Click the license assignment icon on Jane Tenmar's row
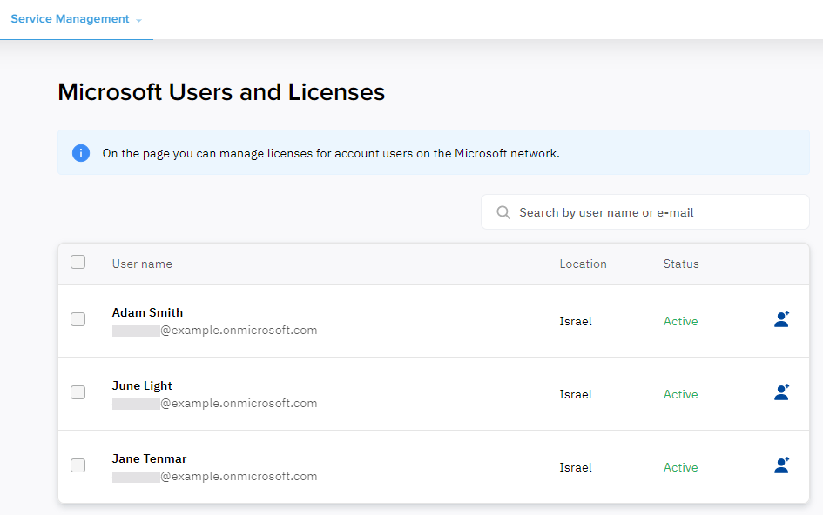This screenshot has height=515, width=823. click(x=781, y=465)
